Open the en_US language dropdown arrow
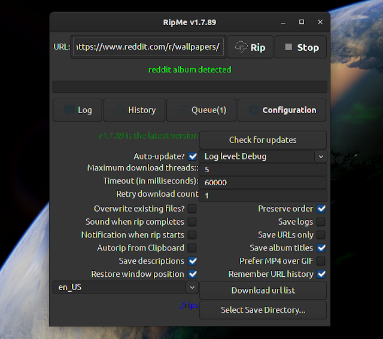 coord(192,287)
